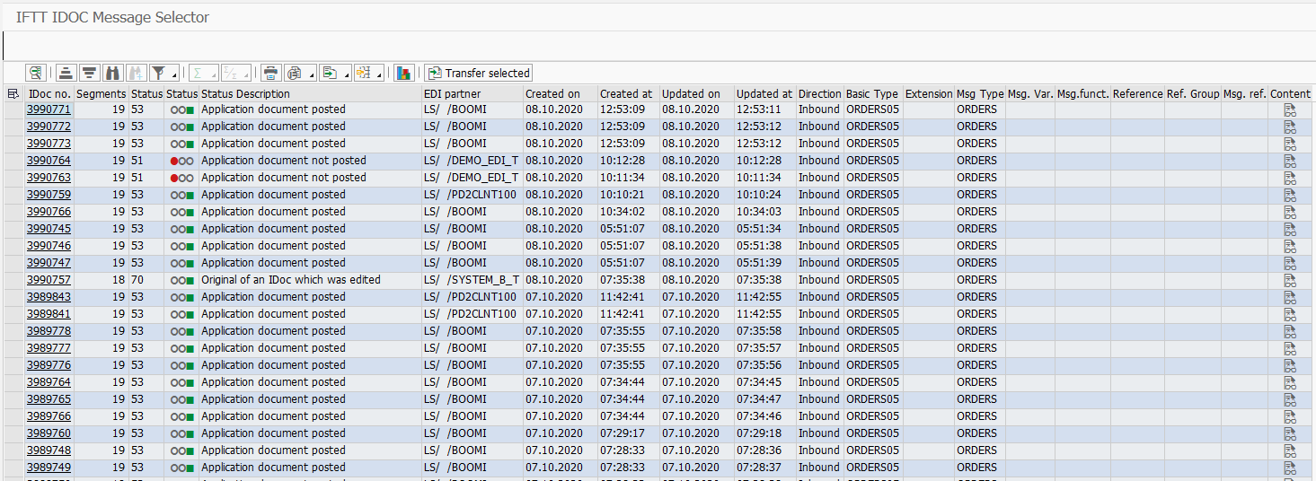Viewport: 1316px width, 481px height.
Task: Open Find using the binoculars icon
Action: click(112, 73)
